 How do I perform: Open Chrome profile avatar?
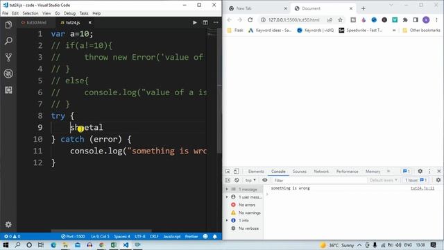(426, 20)
